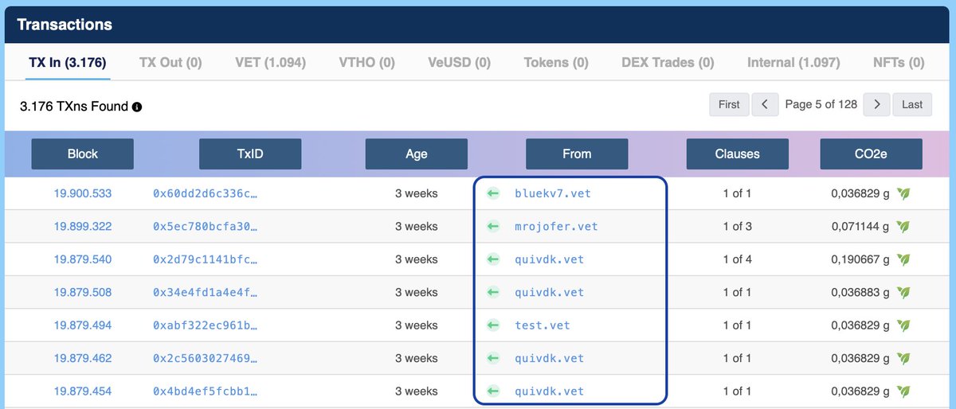This screenshot has height=409, width=956.
Task: Click the green arrow beside mrojofer.vet
Action: (x=492, y=227)
